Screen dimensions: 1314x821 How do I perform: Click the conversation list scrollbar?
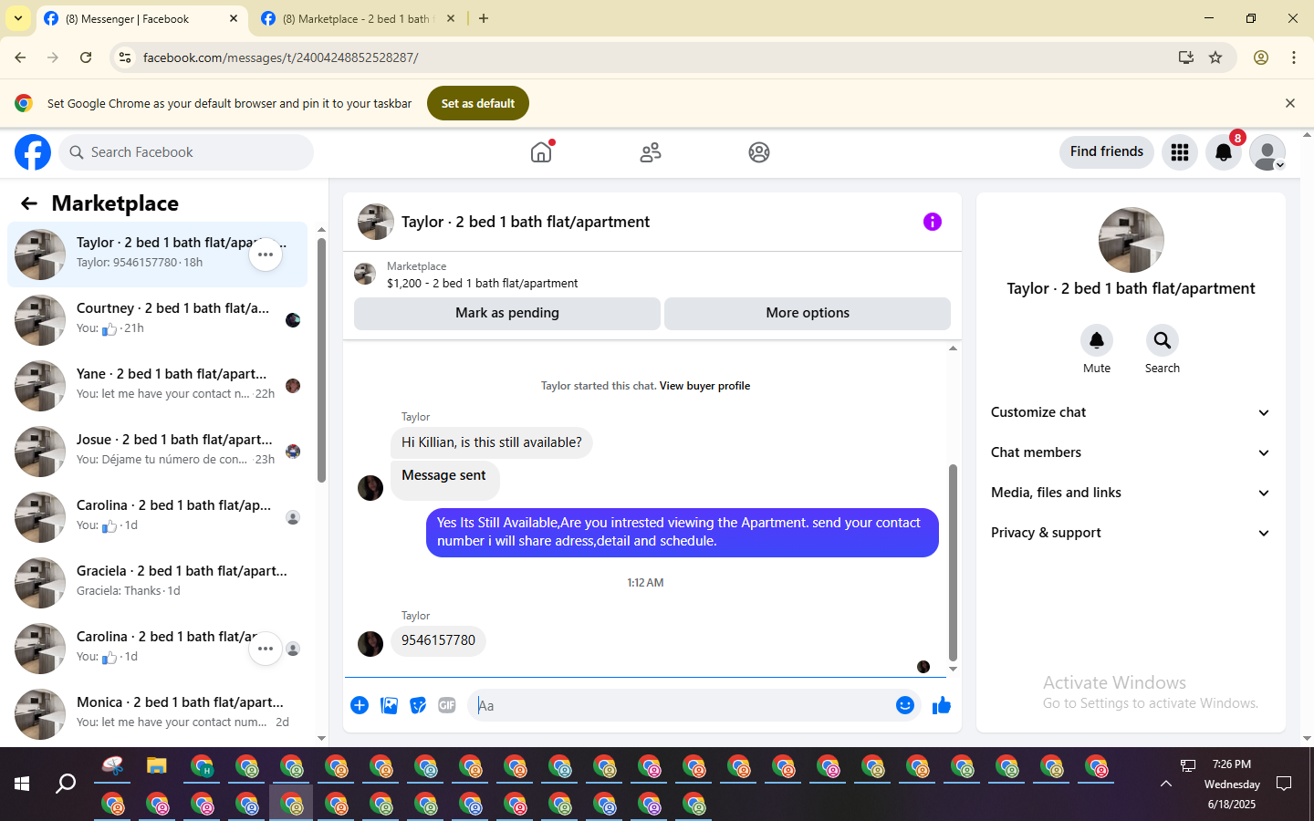tap(321, 360)
